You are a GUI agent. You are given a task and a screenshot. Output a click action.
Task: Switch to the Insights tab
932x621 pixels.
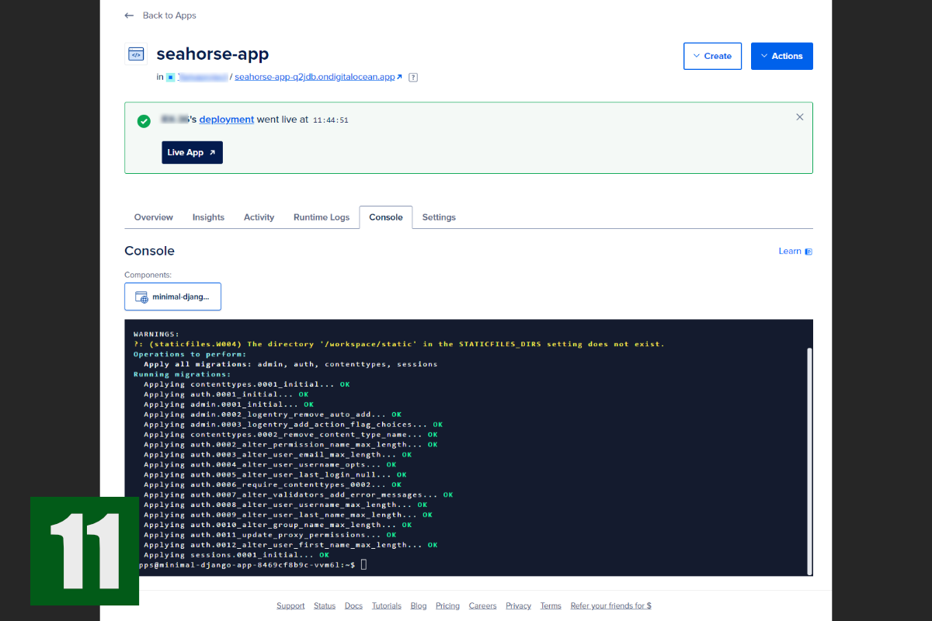(x=208, y=217)
